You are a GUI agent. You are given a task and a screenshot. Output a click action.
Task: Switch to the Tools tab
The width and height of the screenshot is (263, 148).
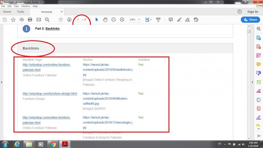(21, 12)
